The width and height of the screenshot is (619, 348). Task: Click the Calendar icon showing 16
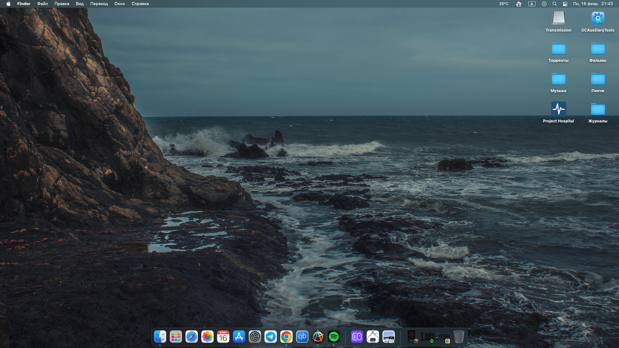pos(223,337)
